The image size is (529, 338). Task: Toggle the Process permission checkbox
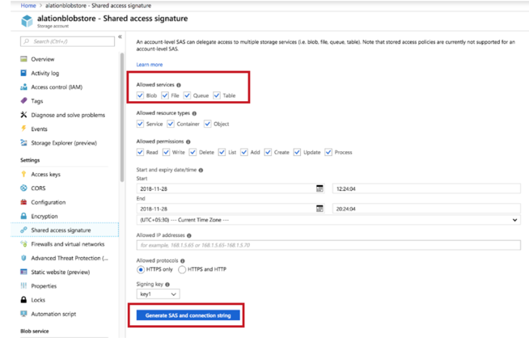tap(328, 152)
